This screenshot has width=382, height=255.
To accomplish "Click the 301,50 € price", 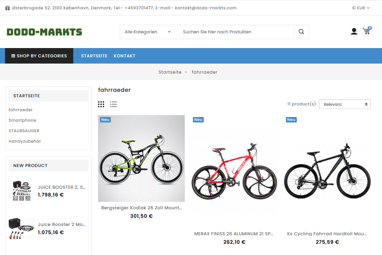I will pos(141,216).
